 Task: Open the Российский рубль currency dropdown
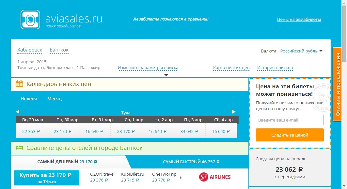click(x=301, y=51)
